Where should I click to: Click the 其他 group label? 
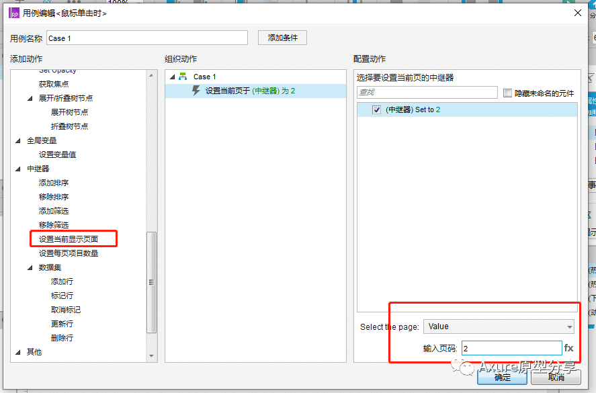(34, 352)
